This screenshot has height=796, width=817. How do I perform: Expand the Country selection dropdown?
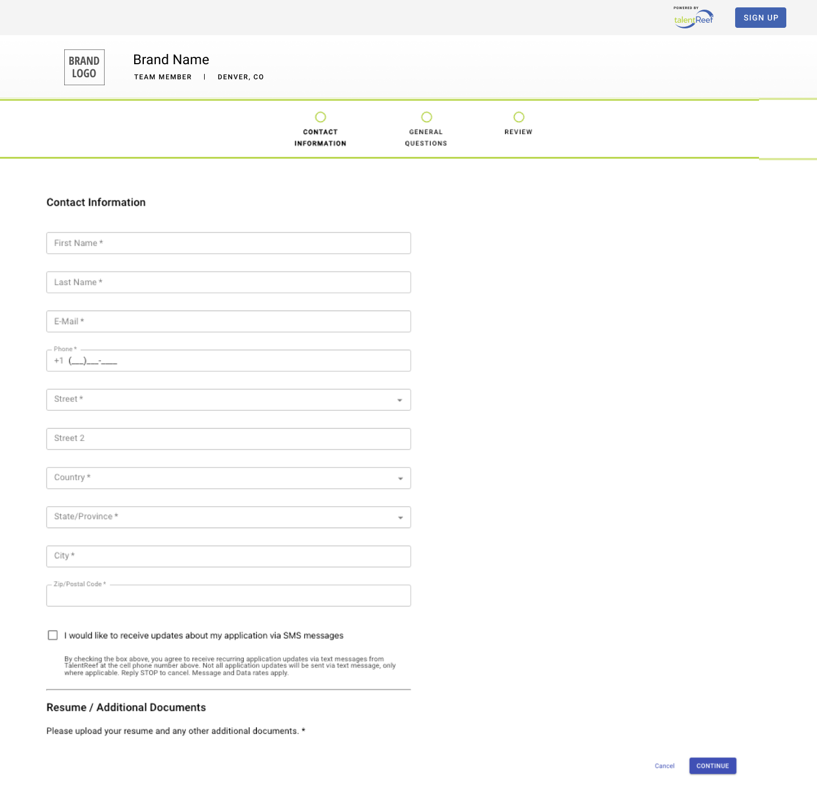401,478
